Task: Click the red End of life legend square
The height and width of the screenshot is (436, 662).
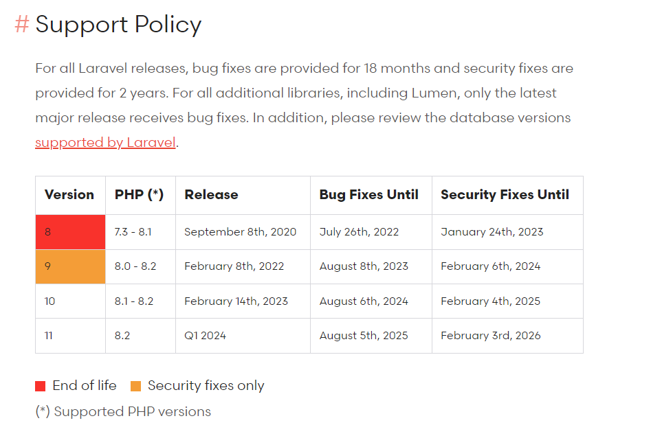Action: (x=40, y=386)
